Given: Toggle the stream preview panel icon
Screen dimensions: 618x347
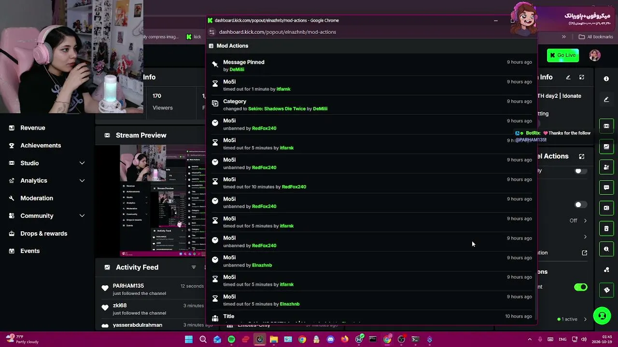Looking at the screenshot, I should (606, 126).
